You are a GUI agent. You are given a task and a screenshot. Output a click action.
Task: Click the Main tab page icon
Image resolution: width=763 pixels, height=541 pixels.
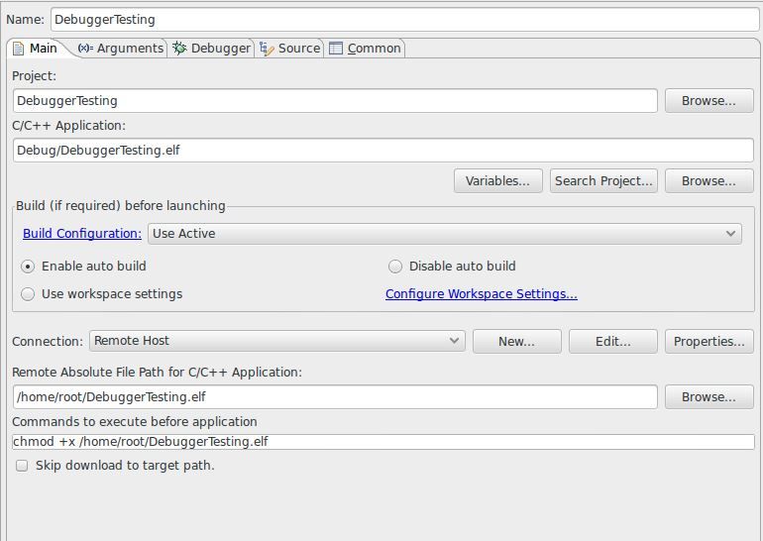[x=18, y=48]
